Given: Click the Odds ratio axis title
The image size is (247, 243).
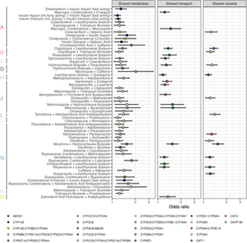Looking at the screenshot, I should (179, 207).
